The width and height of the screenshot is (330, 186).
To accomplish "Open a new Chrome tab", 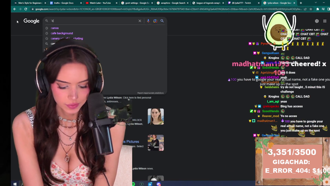I will (301, 3).
